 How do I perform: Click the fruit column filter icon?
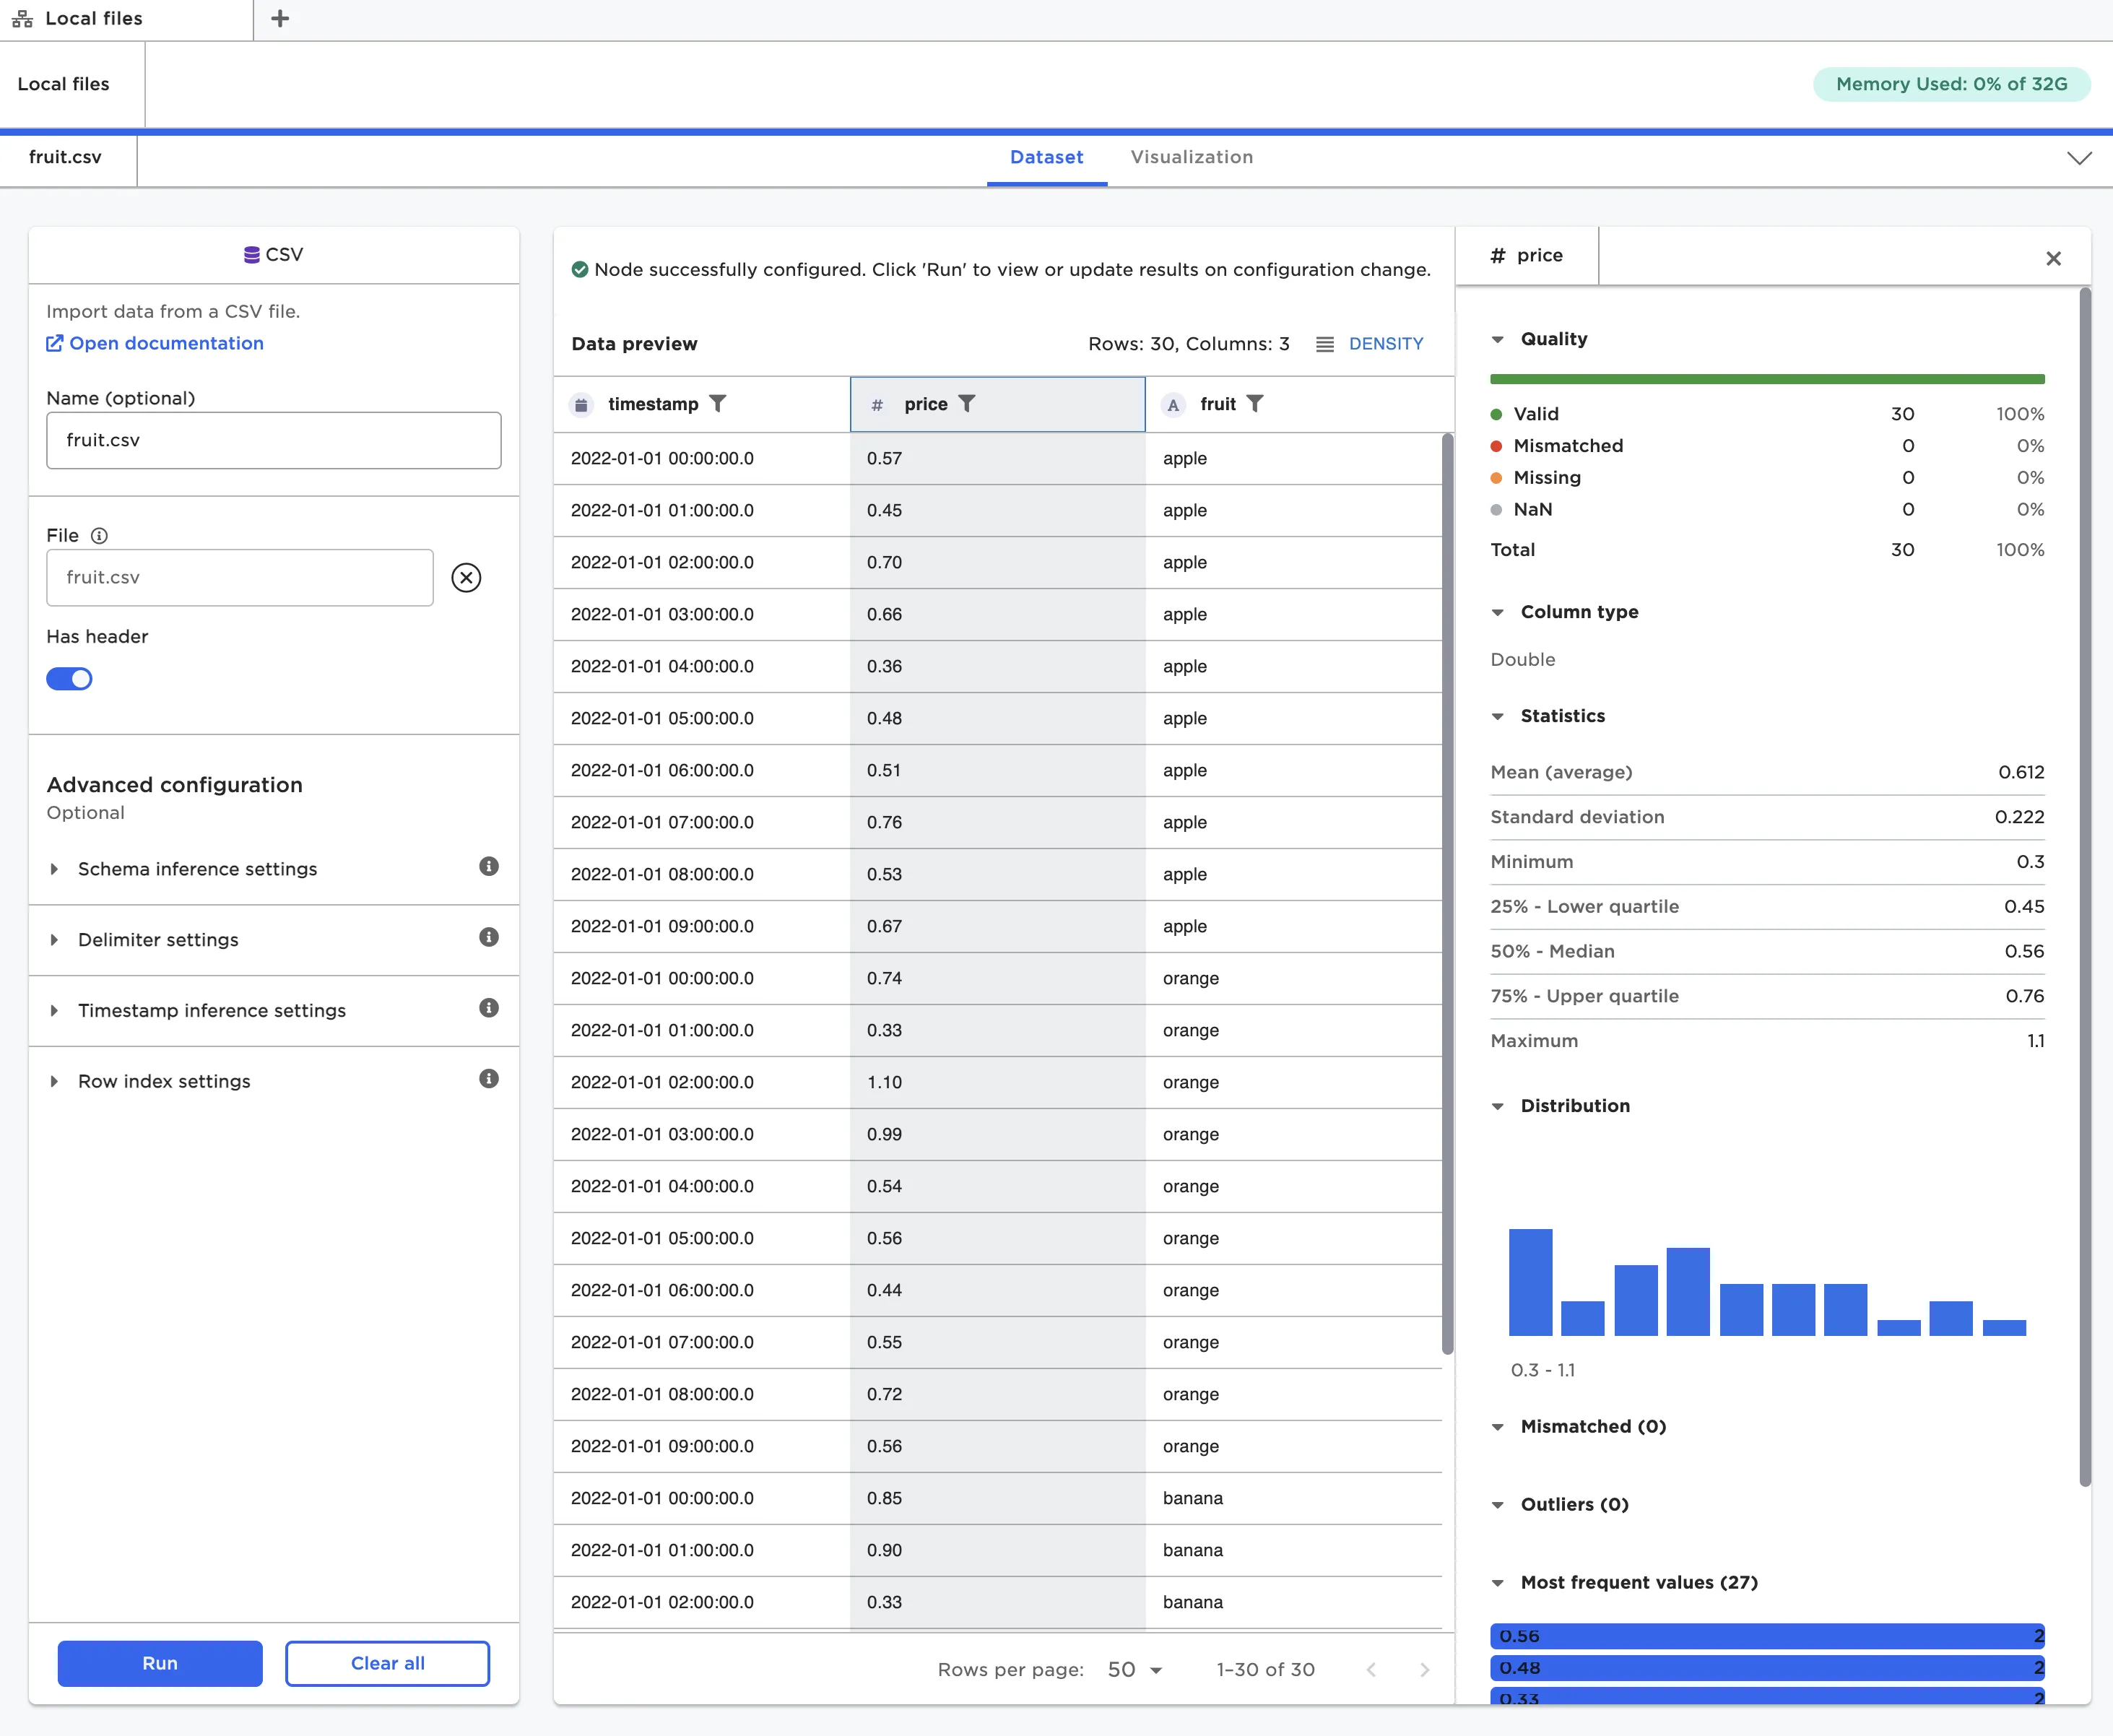1254,403
